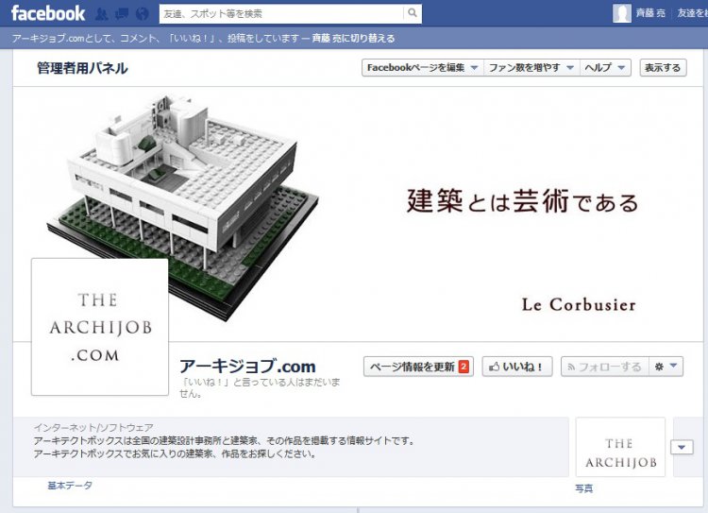Click the user profile avatar in header
Screen dimensions: 708x513
pyautogui.click(x=622, y=13)
